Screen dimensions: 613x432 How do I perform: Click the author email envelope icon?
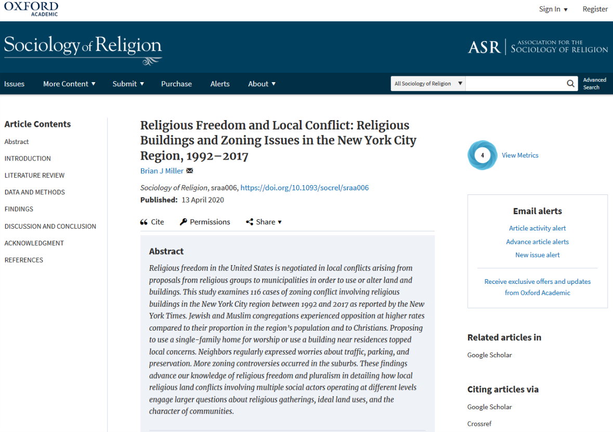[189, 170]
